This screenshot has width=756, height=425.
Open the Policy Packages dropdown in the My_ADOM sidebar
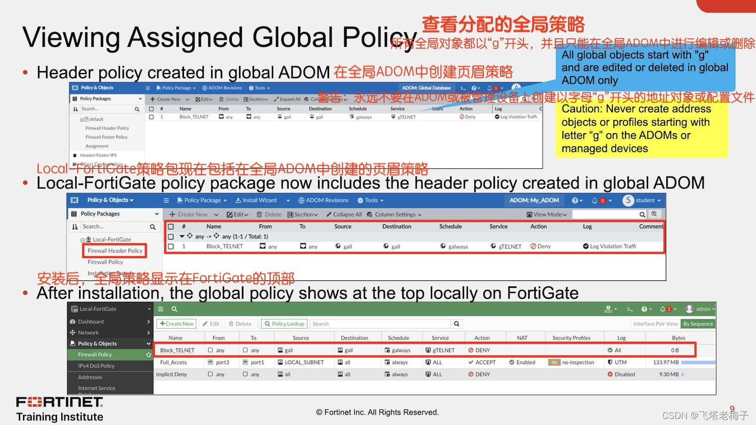(x=157, y=214)
